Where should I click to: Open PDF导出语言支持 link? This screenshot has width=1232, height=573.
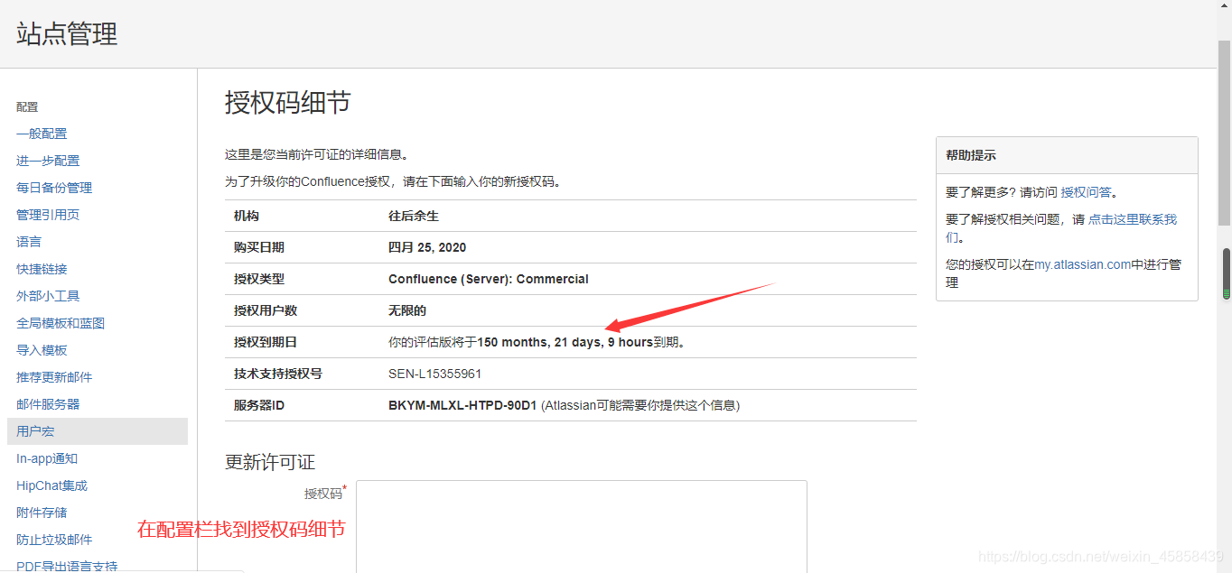tap(67, 566)
